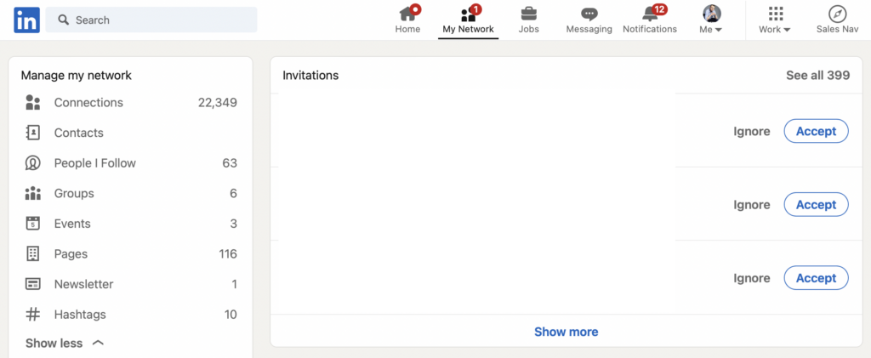871x358 pixels.
Task: Click the Connections people icon
Action: point(33,103)
